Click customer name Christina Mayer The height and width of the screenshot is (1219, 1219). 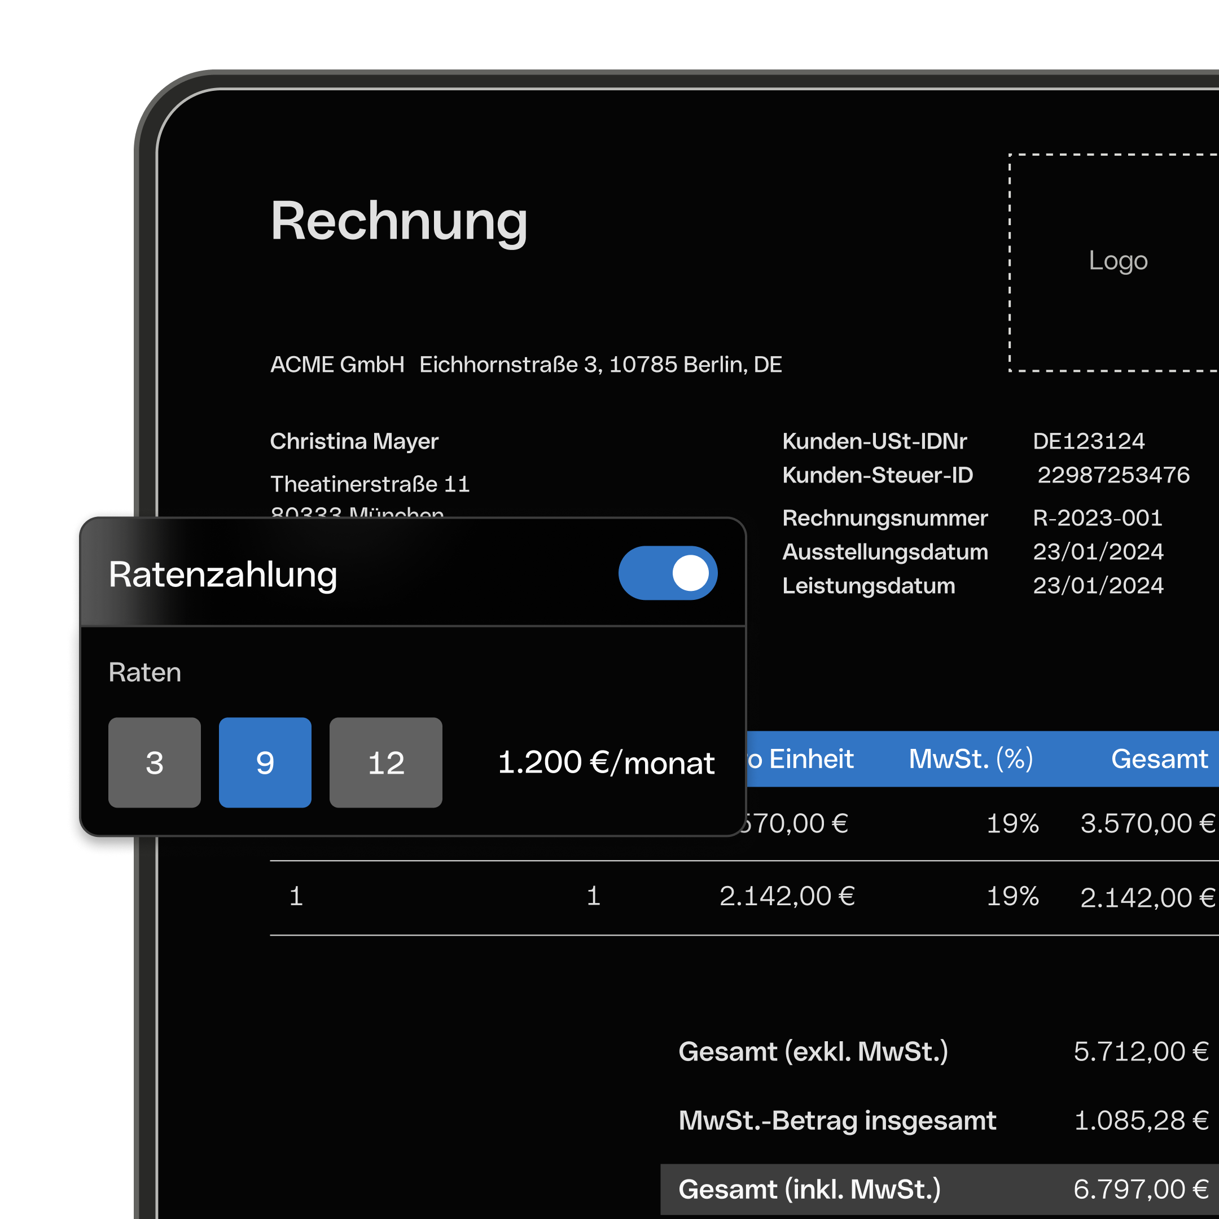click(354, 441)
